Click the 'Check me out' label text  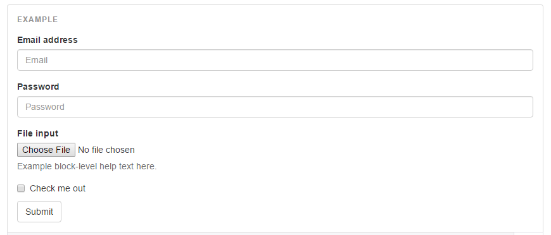coord(58,188)
